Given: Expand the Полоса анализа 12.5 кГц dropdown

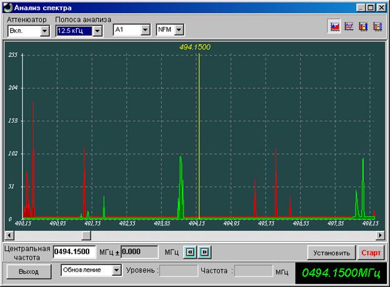Looking at the screenshot, I should pyautogui.click(x=79, y=31).
